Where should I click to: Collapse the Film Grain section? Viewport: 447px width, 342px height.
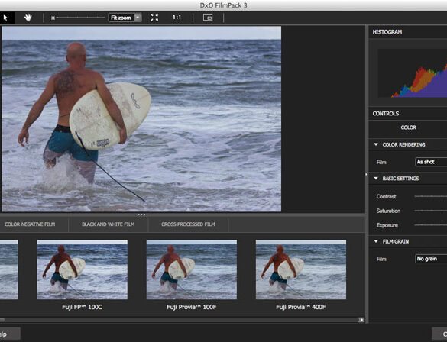coord(376,241)
